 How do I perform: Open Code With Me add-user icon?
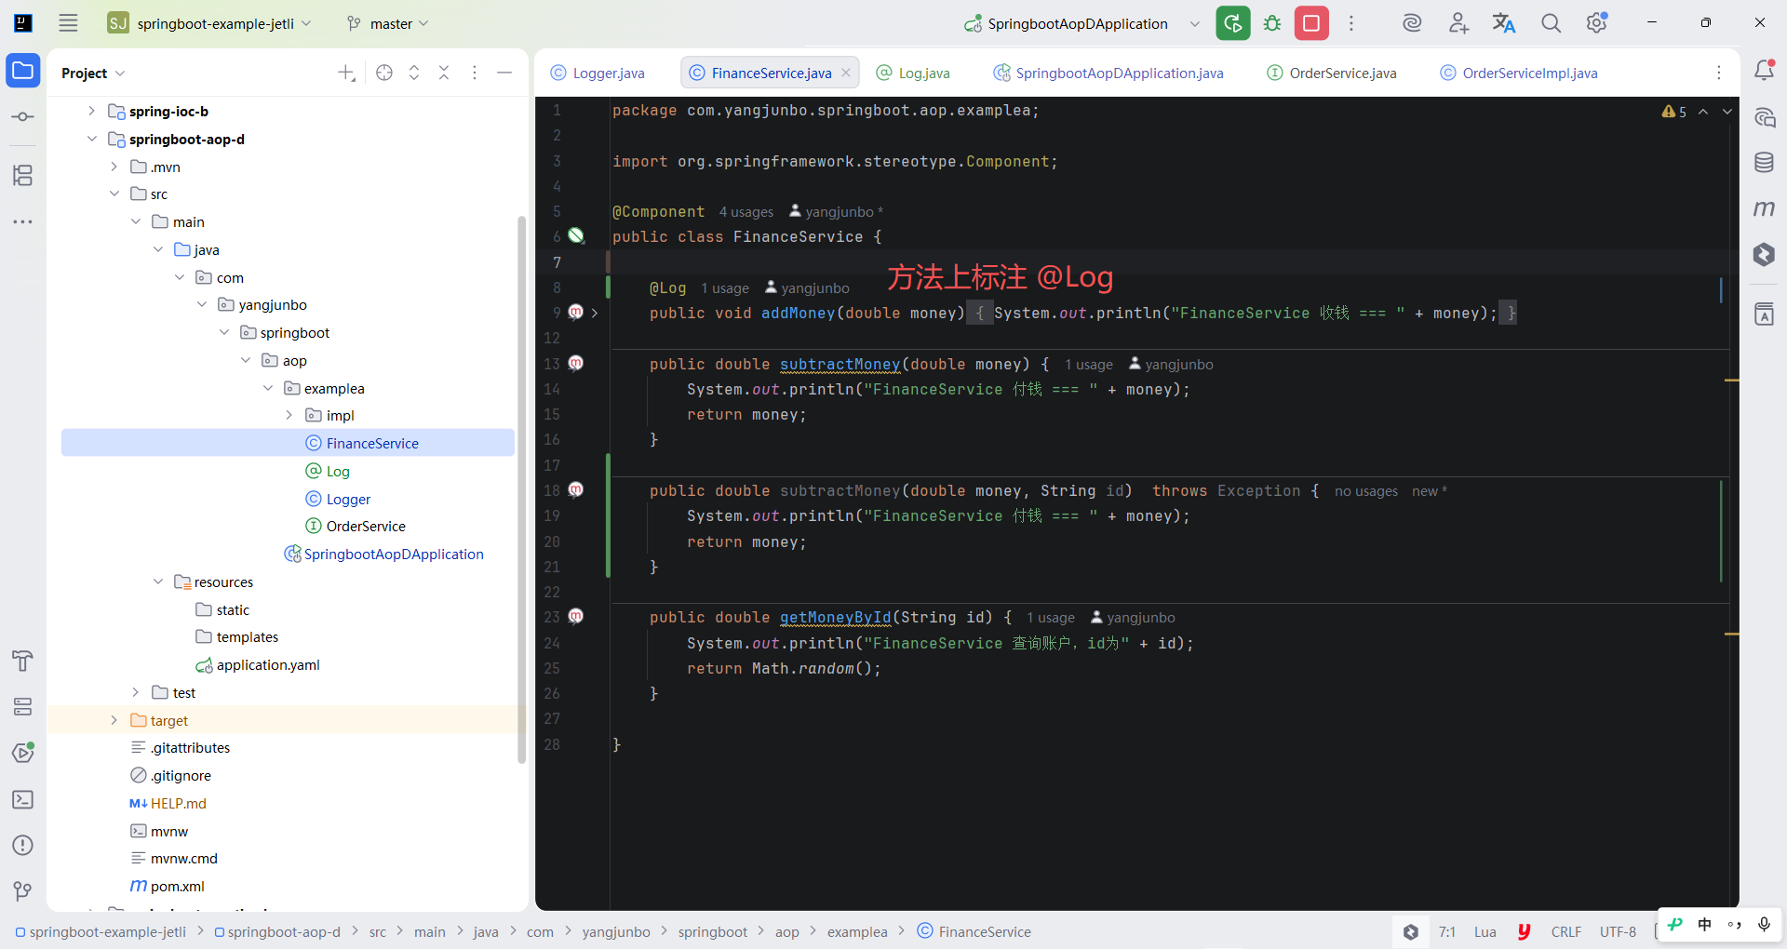(1458, 23)
